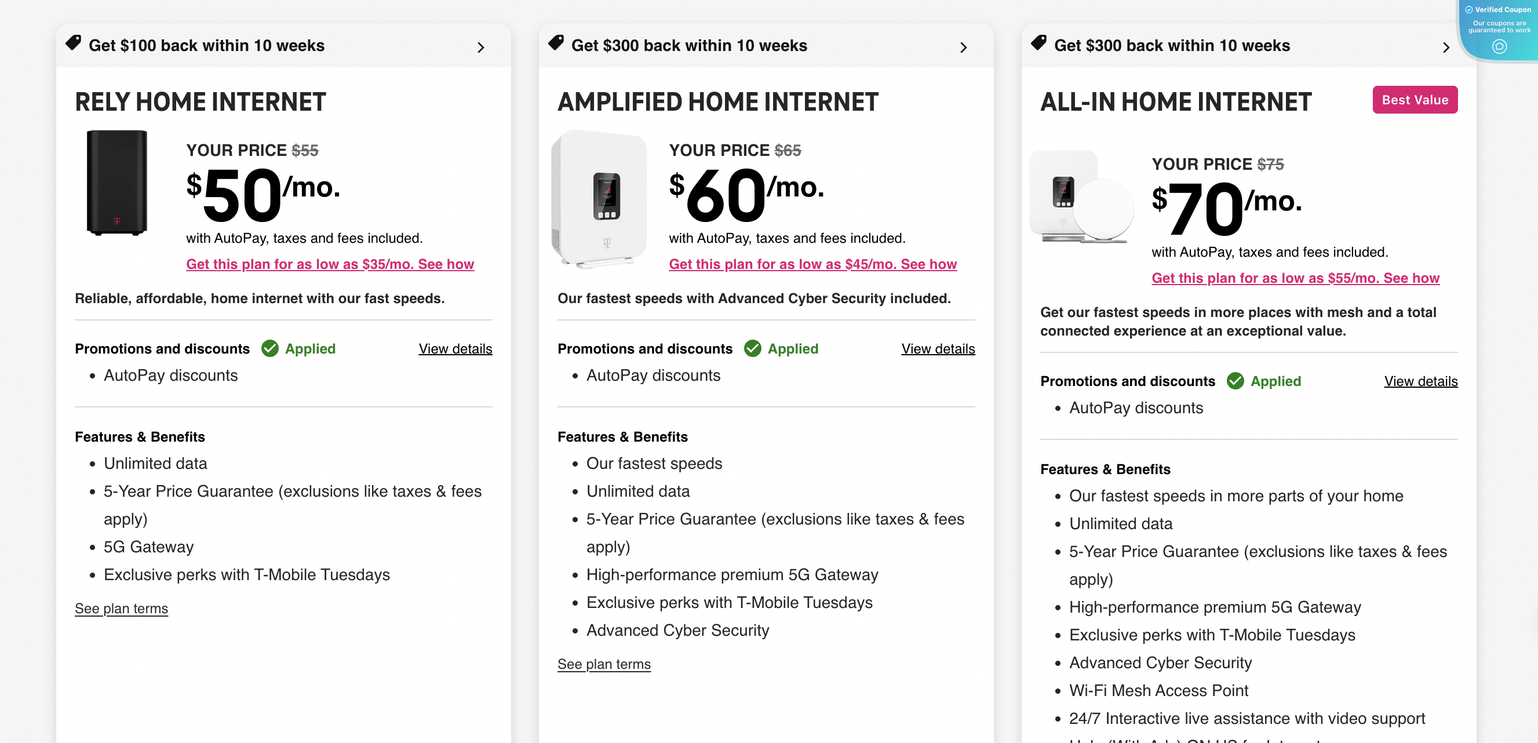Viewport: 1538px width, 743px height.
Task: Expand the All-In Home Internet offer chevron
Action: (1446, 46)
